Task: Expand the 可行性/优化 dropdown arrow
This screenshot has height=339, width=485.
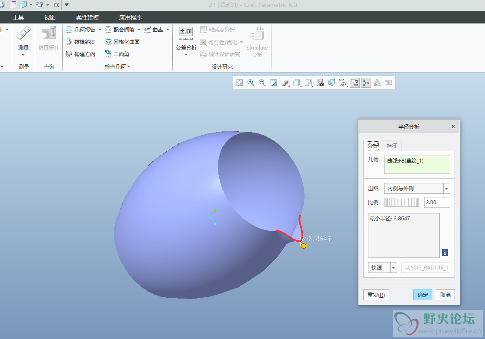Action: click(x=241, y=42)
